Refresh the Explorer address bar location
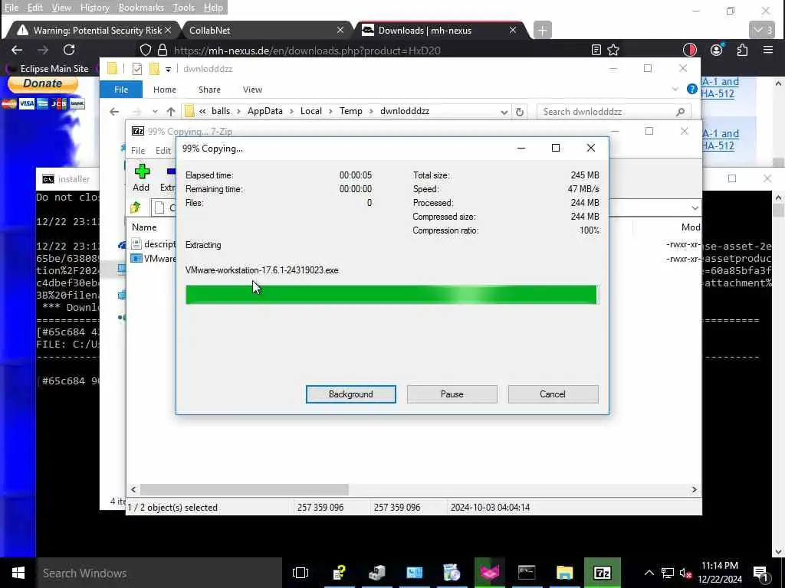The image size is (785, 588). (x=520, y=112)
